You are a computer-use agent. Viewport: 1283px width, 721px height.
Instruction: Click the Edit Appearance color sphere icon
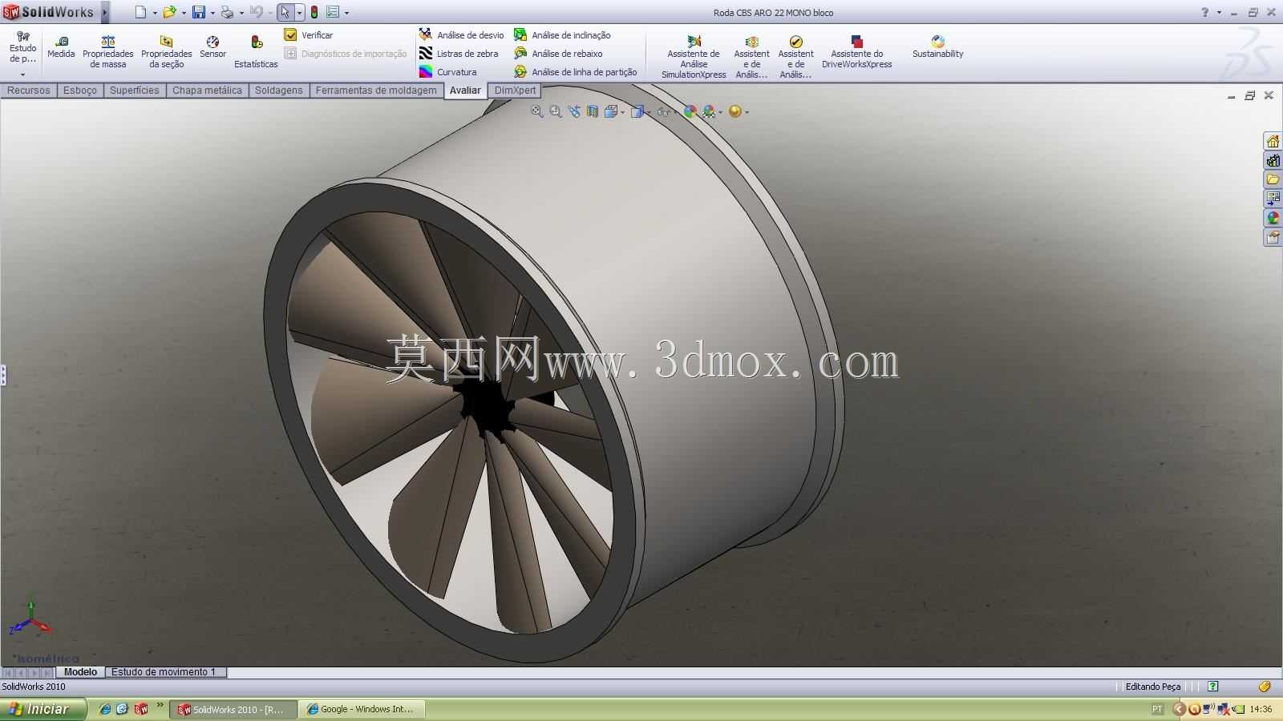click(690, 111)
